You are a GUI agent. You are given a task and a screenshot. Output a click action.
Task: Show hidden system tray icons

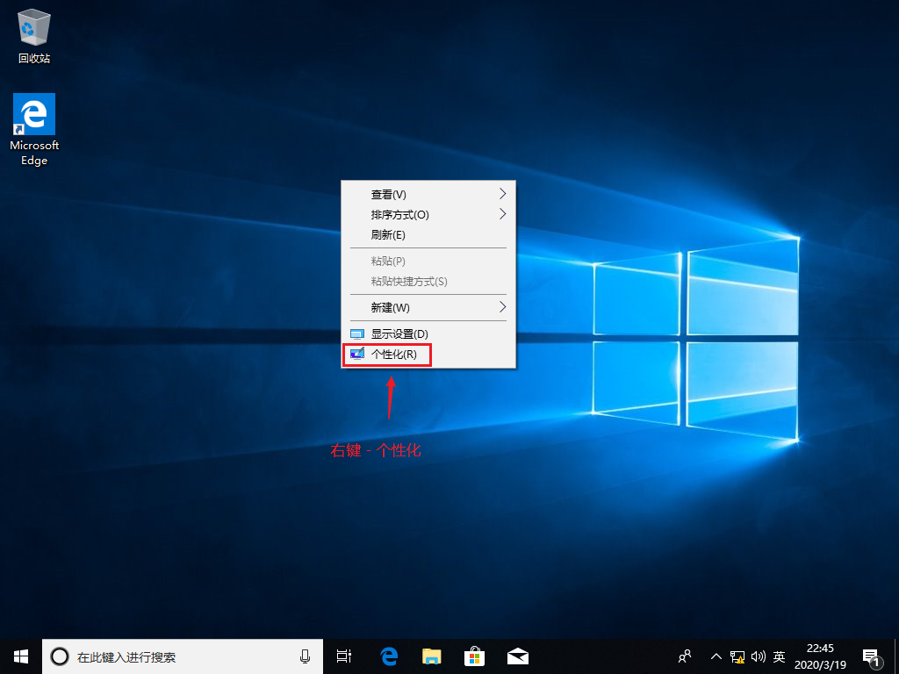pyautogui.click(x=716, y=656)
